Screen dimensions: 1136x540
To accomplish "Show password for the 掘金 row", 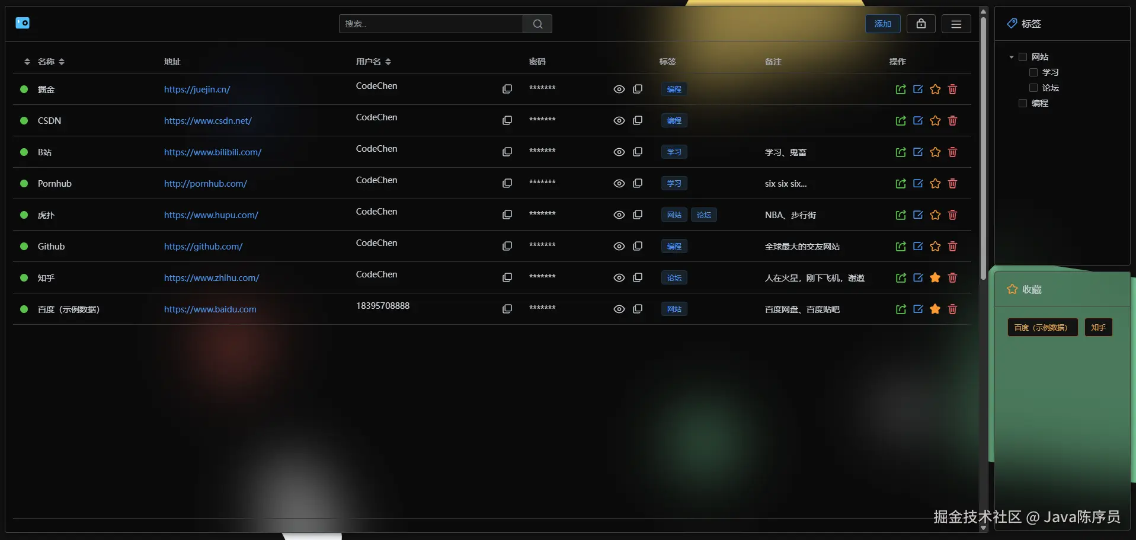I will (619, 89).
